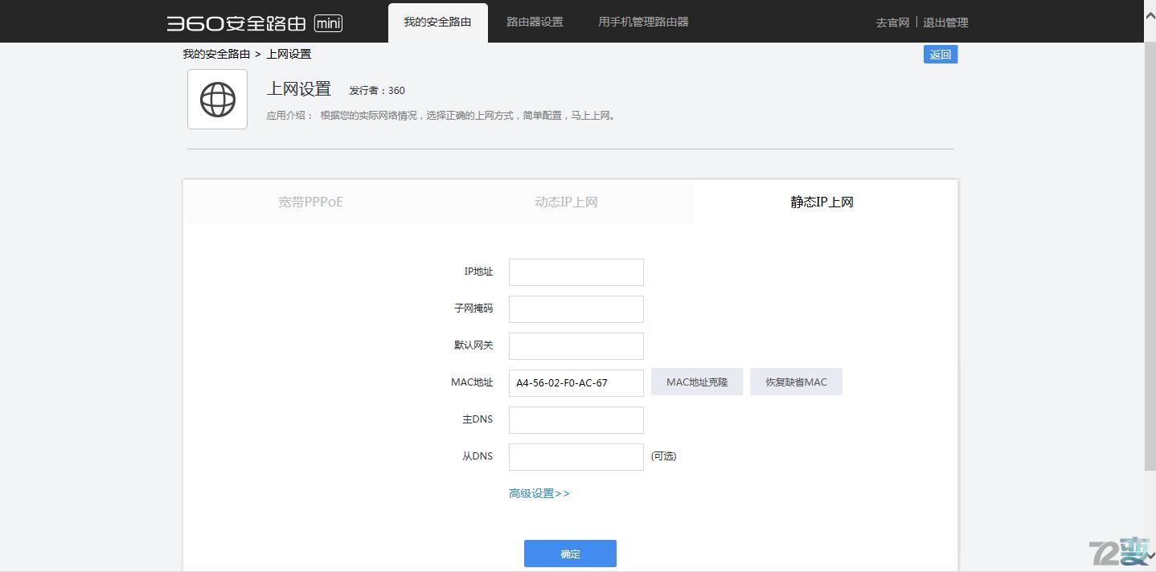1156x572 pixels.
Task: Switch to the 宽带PPPoE tab
Action: [310, 202]
